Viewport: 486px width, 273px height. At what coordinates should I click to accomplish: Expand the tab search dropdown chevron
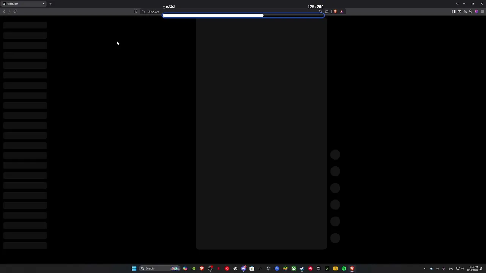tap(457, 4)
